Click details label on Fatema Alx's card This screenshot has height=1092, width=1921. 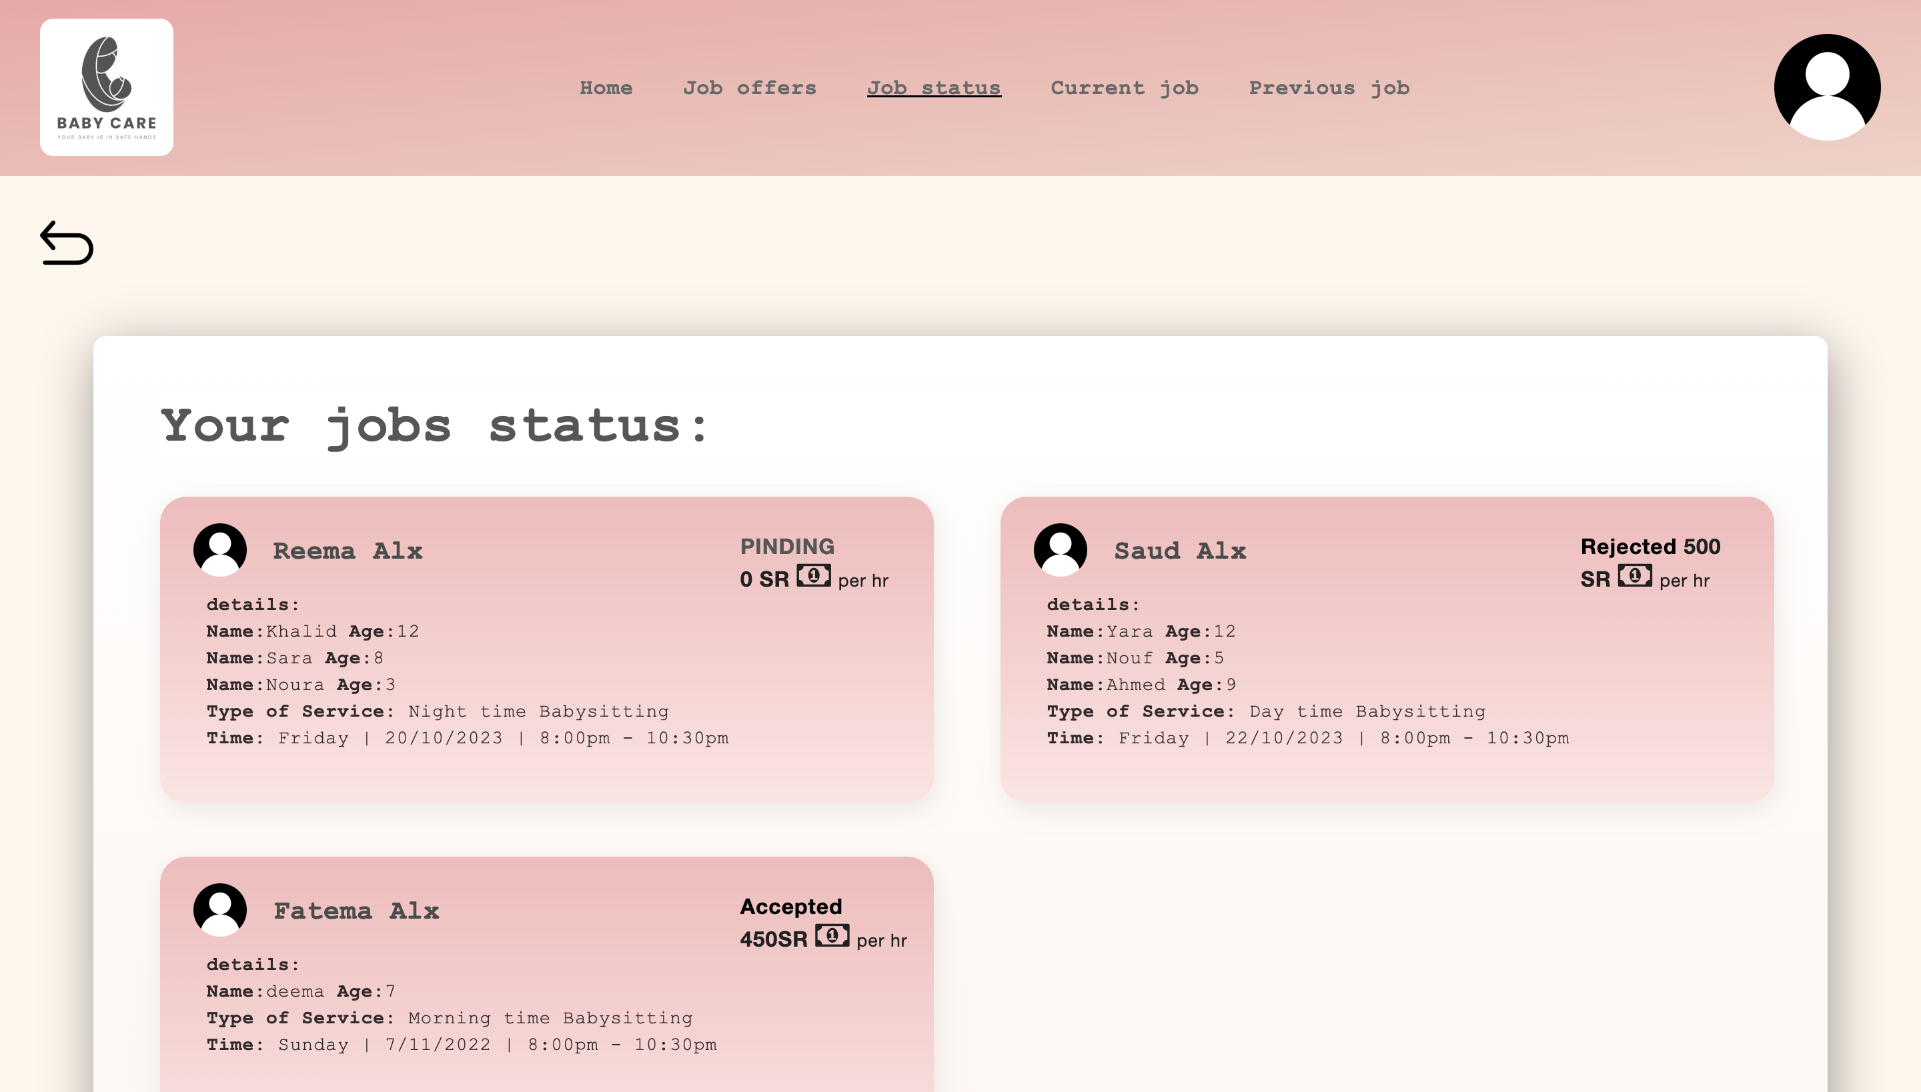point(253,965)
